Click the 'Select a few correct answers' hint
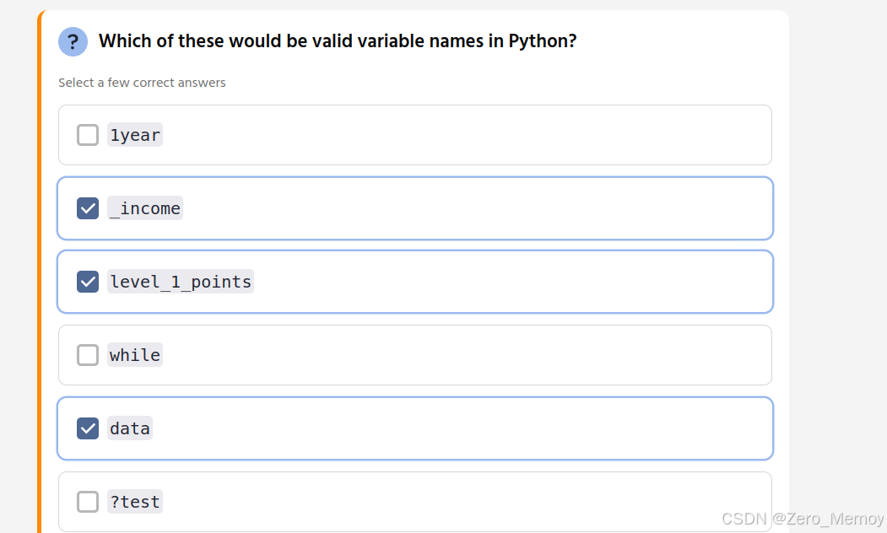This screenshot has width=887, height=533. tap(142, 83)
